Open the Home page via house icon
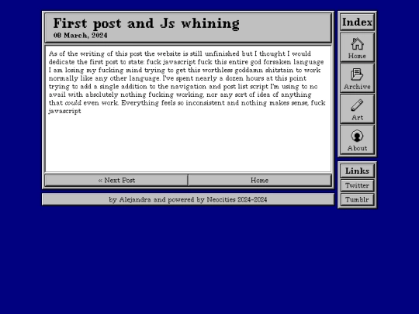Viewport: 419px width, 314px height. click(357, 47)
